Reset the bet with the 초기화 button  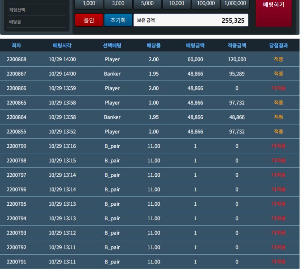tap(118, 20)
